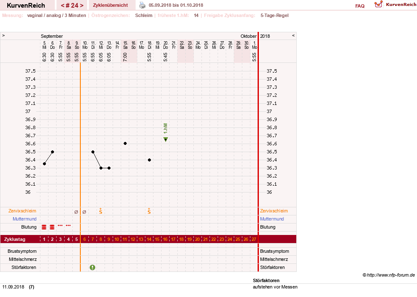Click the green Störfaktoren exclamation icon
This screenshot has width=417, height=297.
point(92,267)
